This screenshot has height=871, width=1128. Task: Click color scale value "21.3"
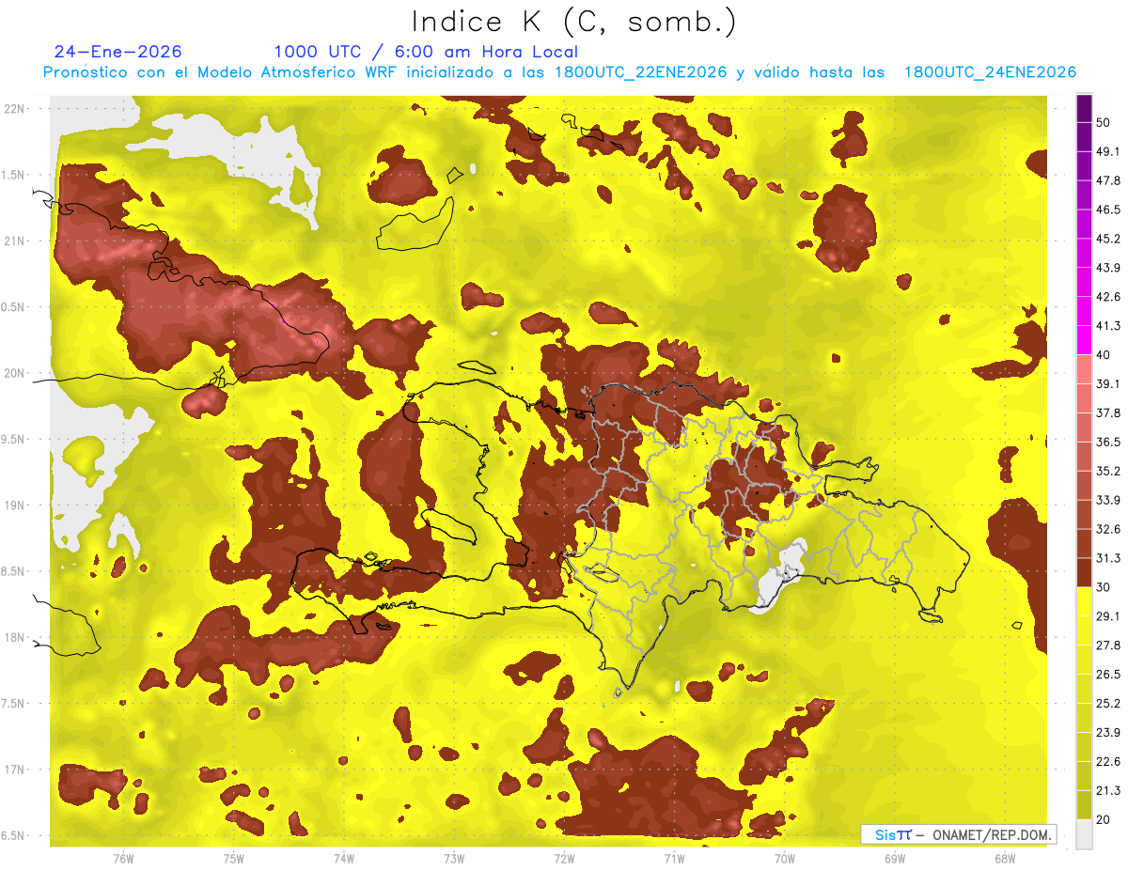(x=1107, y=791)
